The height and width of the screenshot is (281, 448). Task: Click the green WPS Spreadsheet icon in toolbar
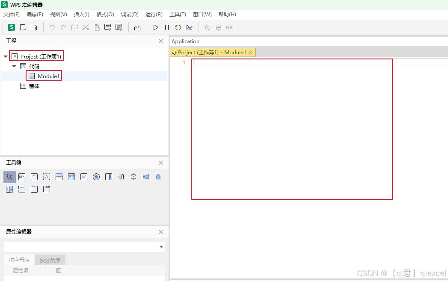coord(12,27)
